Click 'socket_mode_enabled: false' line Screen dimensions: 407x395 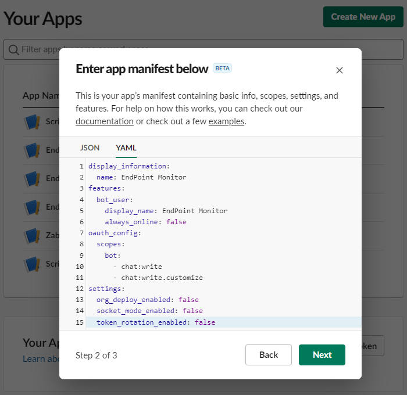point(149,311)
